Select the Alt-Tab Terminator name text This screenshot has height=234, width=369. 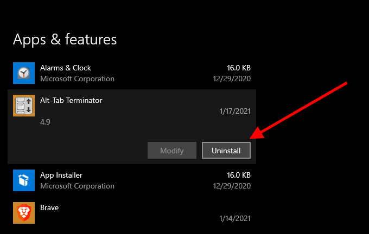[x=71, y=100]
